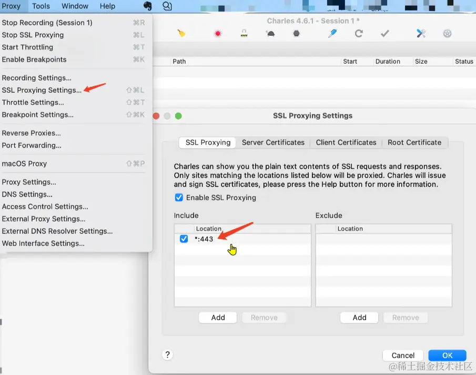Open the Help menu
The image size is (476, 375).
[x=107, y=6]
